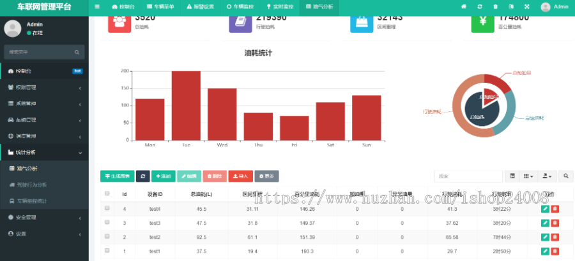Delete the test4 row with the red trash icon
Image resolution: width=575 pixels, height=261 pixels.
pyautogui.click(x=555, y=209)
